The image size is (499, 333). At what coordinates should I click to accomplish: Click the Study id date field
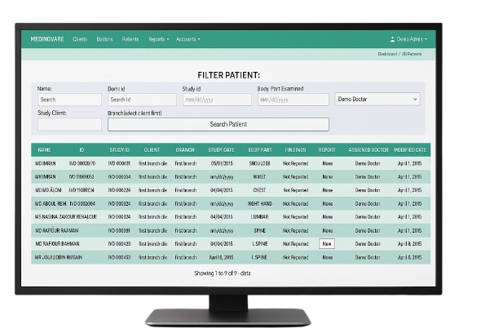point(217,100)
